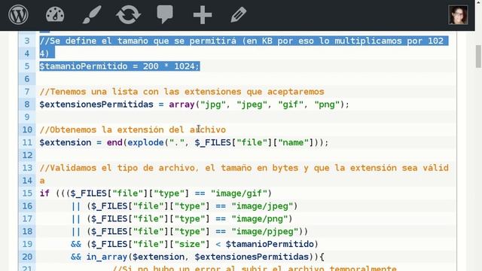Open the WordPress logo menu
Image resolution: width=482 pixels, height=271 pixels.
click(18, 14)
